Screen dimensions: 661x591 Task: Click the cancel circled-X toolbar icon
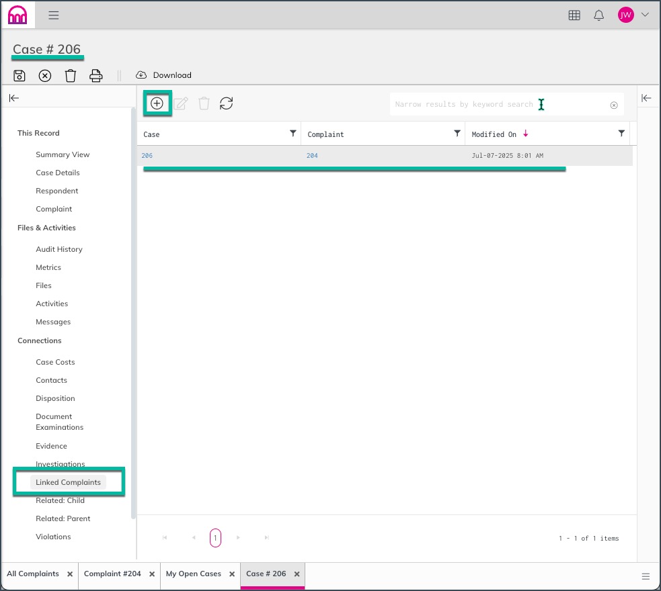(45, 76)
